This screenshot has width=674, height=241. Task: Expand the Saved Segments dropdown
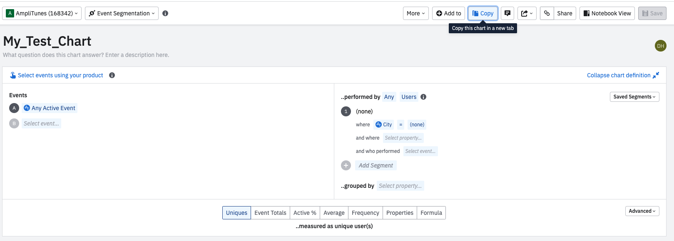[634, 97]
